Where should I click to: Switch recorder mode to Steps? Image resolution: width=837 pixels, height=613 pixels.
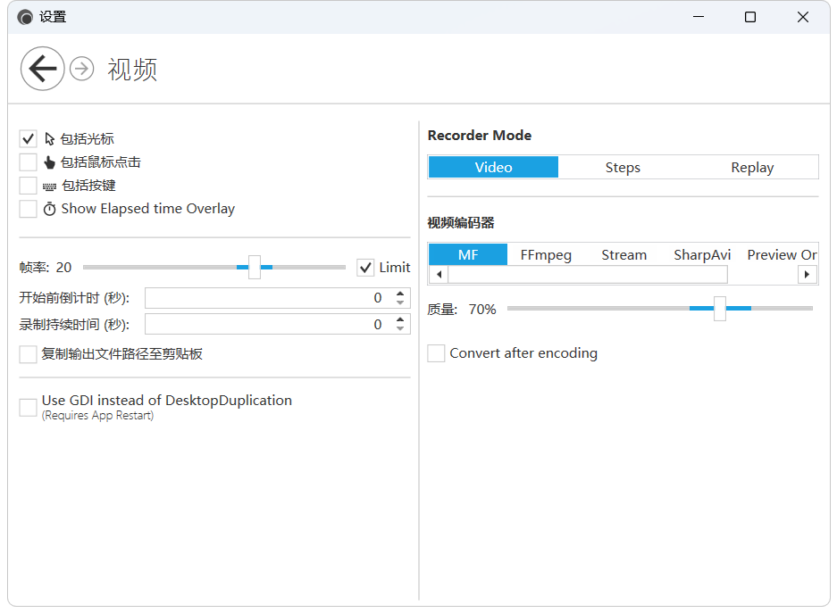[623, 168]
